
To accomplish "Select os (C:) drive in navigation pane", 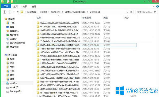I will click(x=13, y=83).
